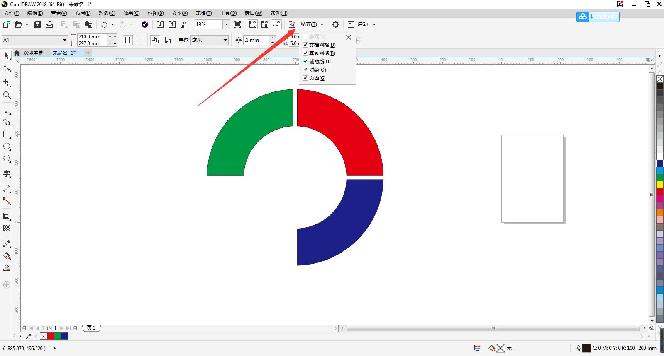The image size is (664, 356).
Task: Open the Options gear icon
Action: 336,24
